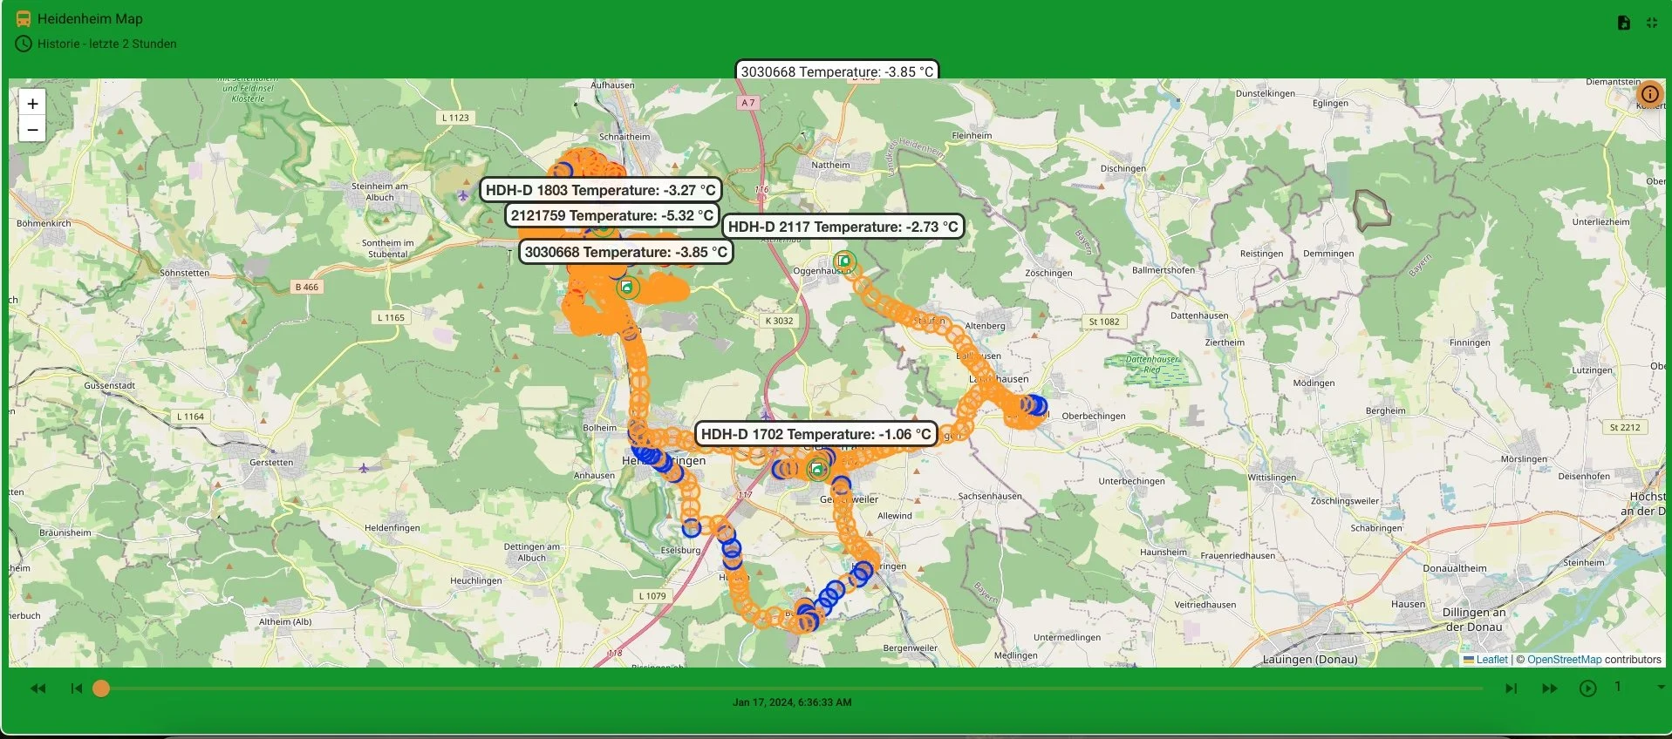Jump to the end of the history
This screenshot has height=739, width=1672.
pyautogui.click(x=1512, y=688)
